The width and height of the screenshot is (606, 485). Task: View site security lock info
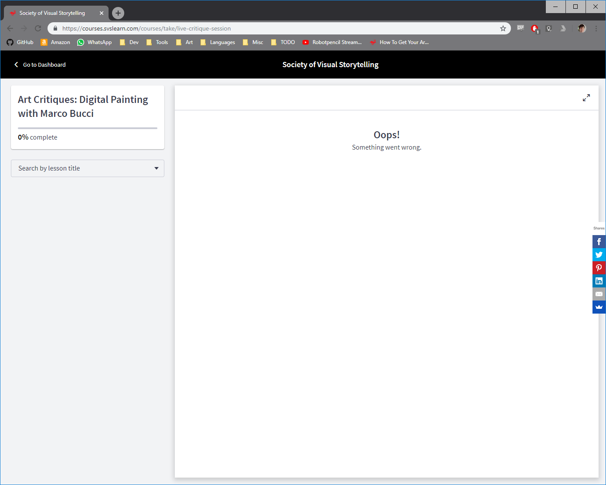click(55, 28)
